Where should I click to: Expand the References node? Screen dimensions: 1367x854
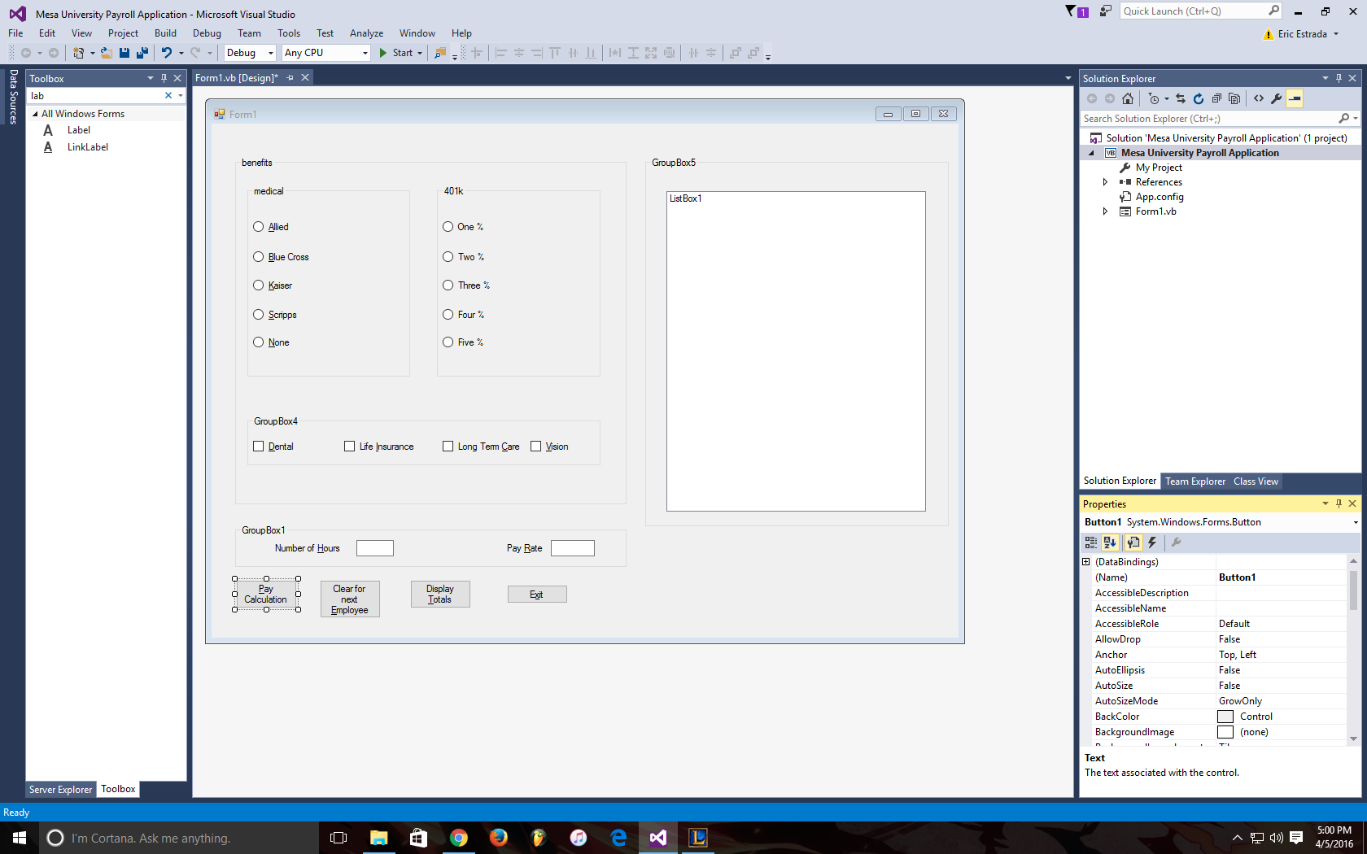[1105, 182]
